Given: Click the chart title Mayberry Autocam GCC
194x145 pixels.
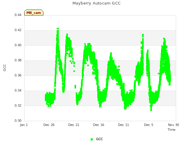Looking at the screenshot, I should (96, 3).
